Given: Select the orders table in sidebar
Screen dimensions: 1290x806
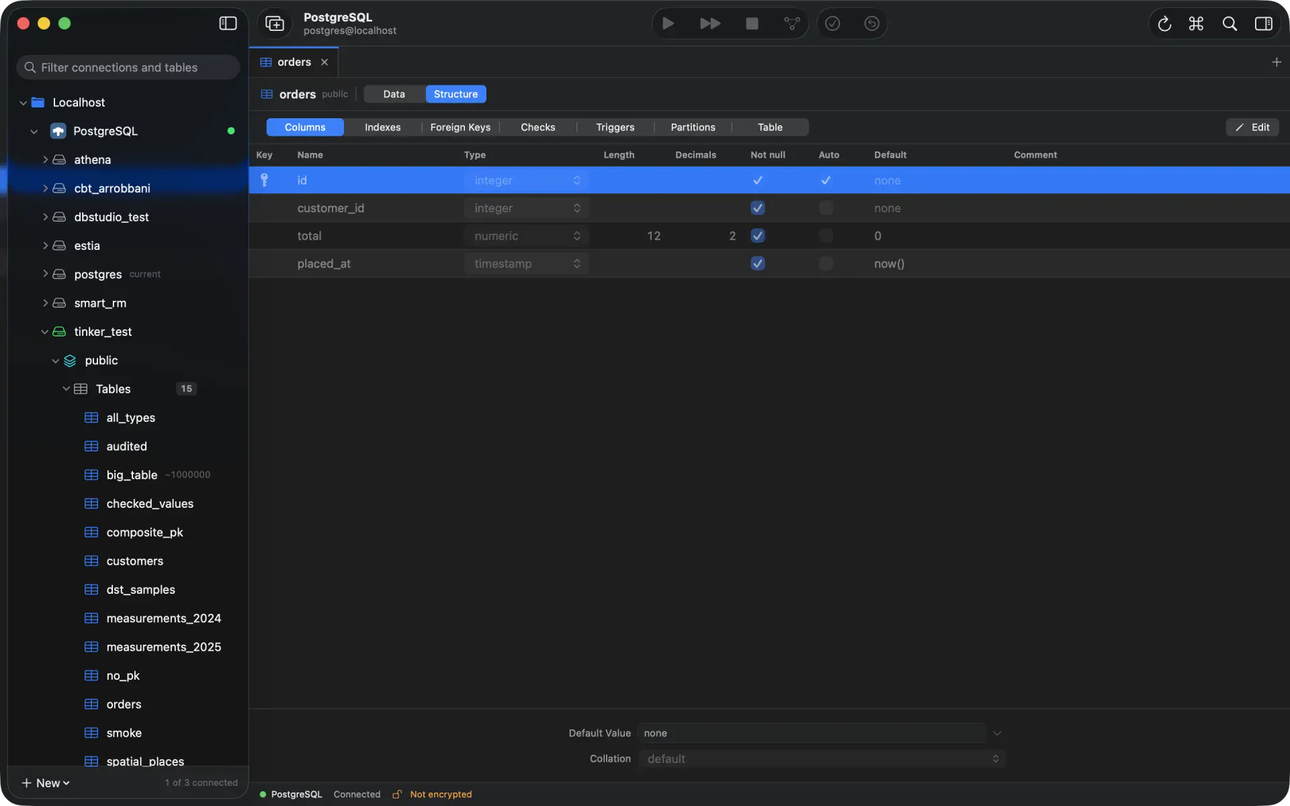Looking at the screenshot, I should coord(124,704).
